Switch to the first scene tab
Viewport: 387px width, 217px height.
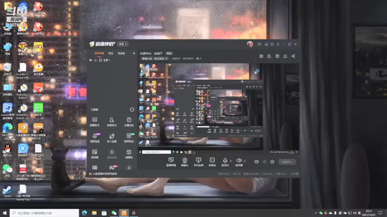pos(99,53)
